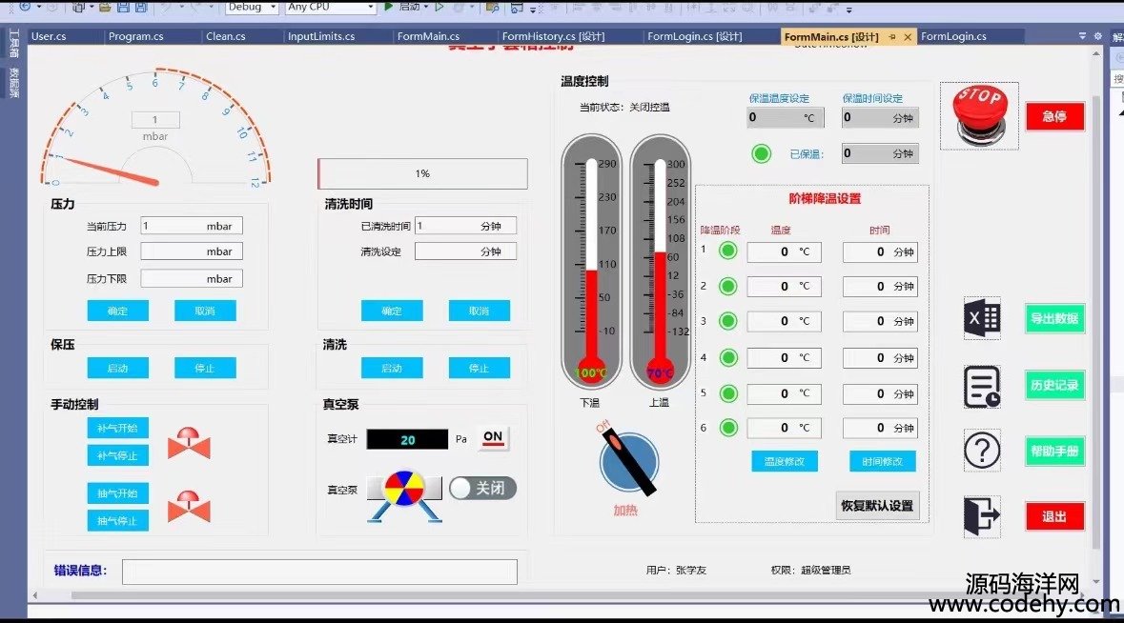
Task: Click the designer vertical scrollbar
Action: coord(1095,322)
